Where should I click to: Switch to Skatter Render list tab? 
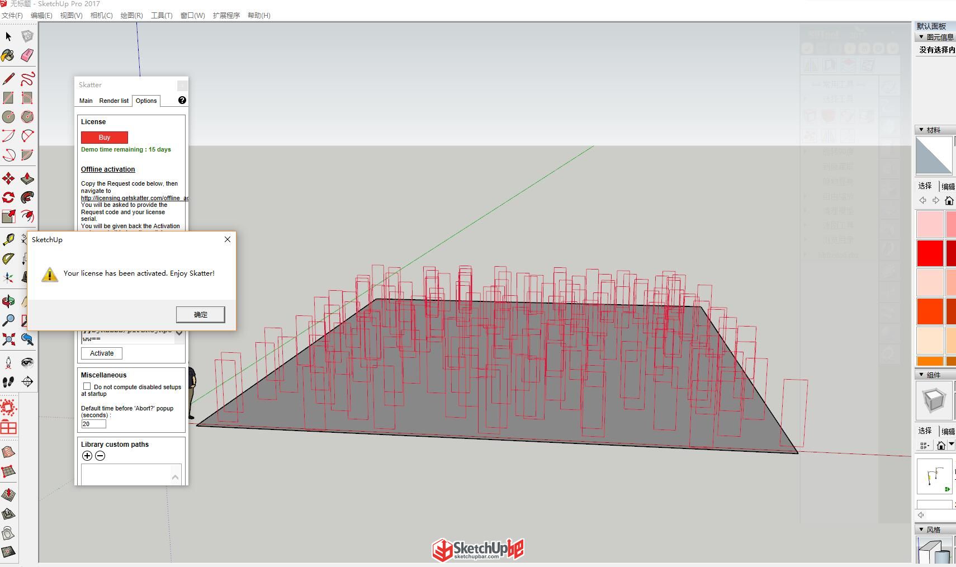(113, 101)
